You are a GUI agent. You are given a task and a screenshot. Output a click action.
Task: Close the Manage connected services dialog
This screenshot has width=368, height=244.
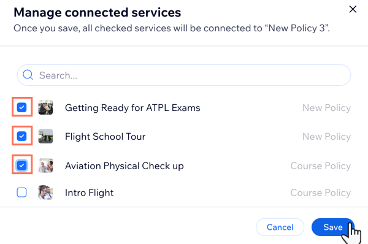point(353,9)
